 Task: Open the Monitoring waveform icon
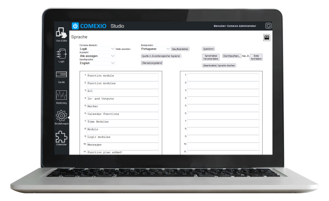(61, 97)
